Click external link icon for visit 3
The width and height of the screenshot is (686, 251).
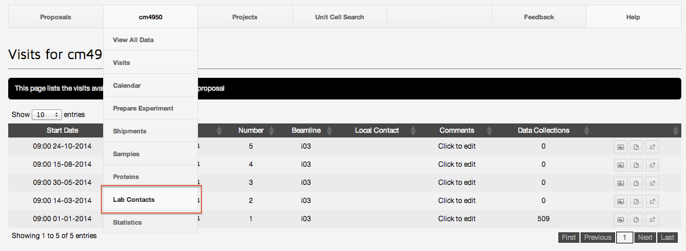[653, 183]
